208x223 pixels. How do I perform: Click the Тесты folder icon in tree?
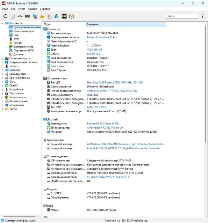7,109
